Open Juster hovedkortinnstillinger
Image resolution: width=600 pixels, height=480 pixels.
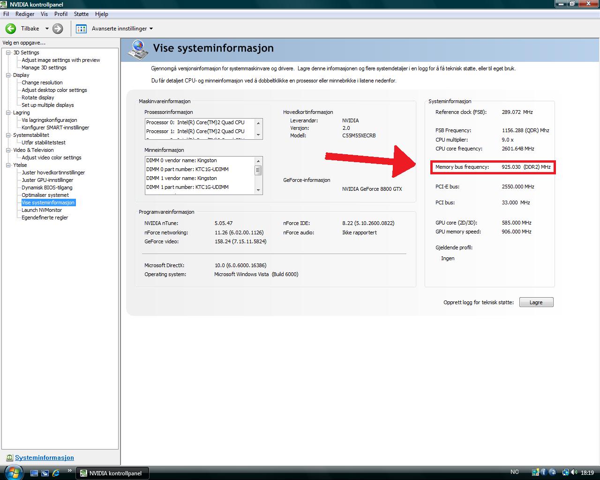coord(53,172)
